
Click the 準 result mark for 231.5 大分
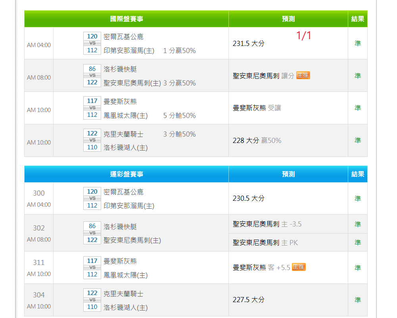358,43
